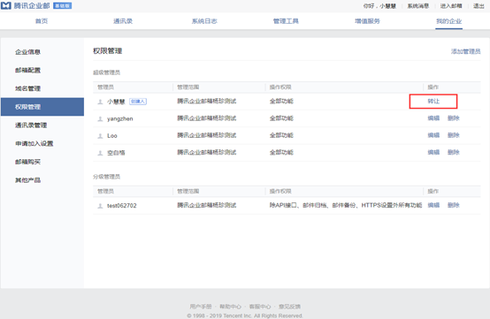
Task: Switch to the 系统日志 tab
Action: click(x=204, y=21)
